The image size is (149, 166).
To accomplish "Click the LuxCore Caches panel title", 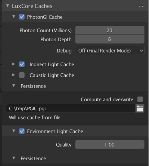I will click(32, 6).
